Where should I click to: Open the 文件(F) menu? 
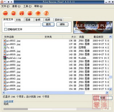click(5, 6)
